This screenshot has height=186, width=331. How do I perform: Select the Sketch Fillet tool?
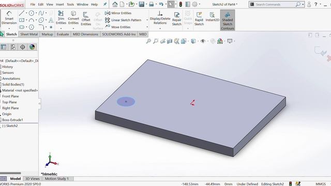[x=41, y=27]
